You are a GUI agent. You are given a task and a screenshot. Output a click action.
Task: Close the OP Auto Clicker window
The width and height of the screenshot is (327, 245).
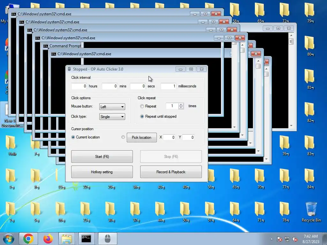tap(202, 69)
